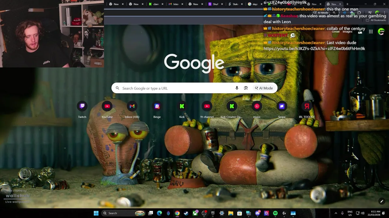This screenshot has width=389, height=218.
Task: Open the Google apps grid
Action: tap(371, 31)
